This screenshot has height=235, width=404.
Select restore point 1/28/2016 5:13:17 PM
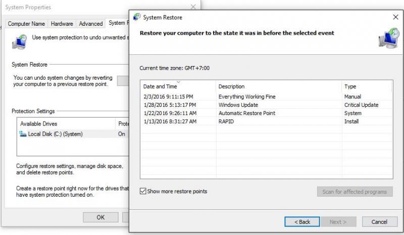pyautogui.click(x=267, y=105)
